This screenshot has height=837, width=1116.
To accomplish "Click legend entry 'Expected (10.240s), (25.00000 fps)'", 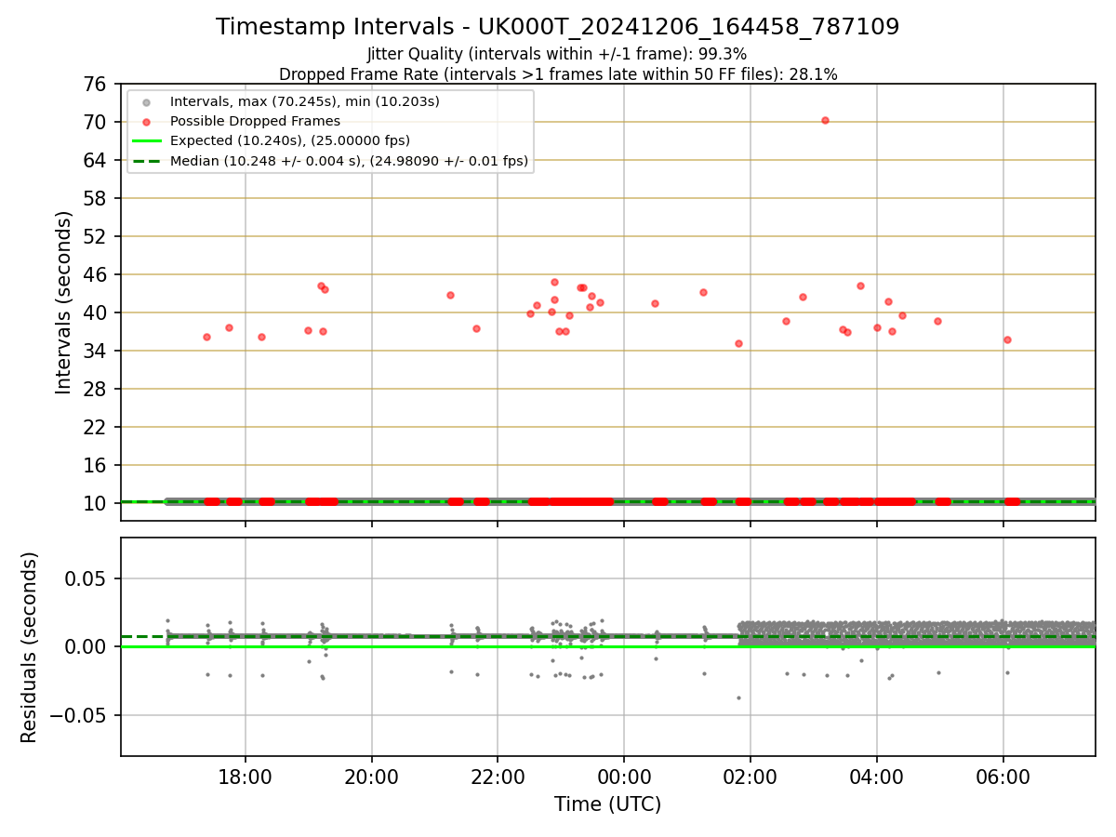I will tap(290, 140).
